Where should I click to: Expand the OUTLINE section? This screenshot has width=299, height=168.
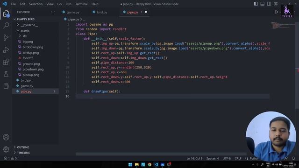(x=23, y=147)
